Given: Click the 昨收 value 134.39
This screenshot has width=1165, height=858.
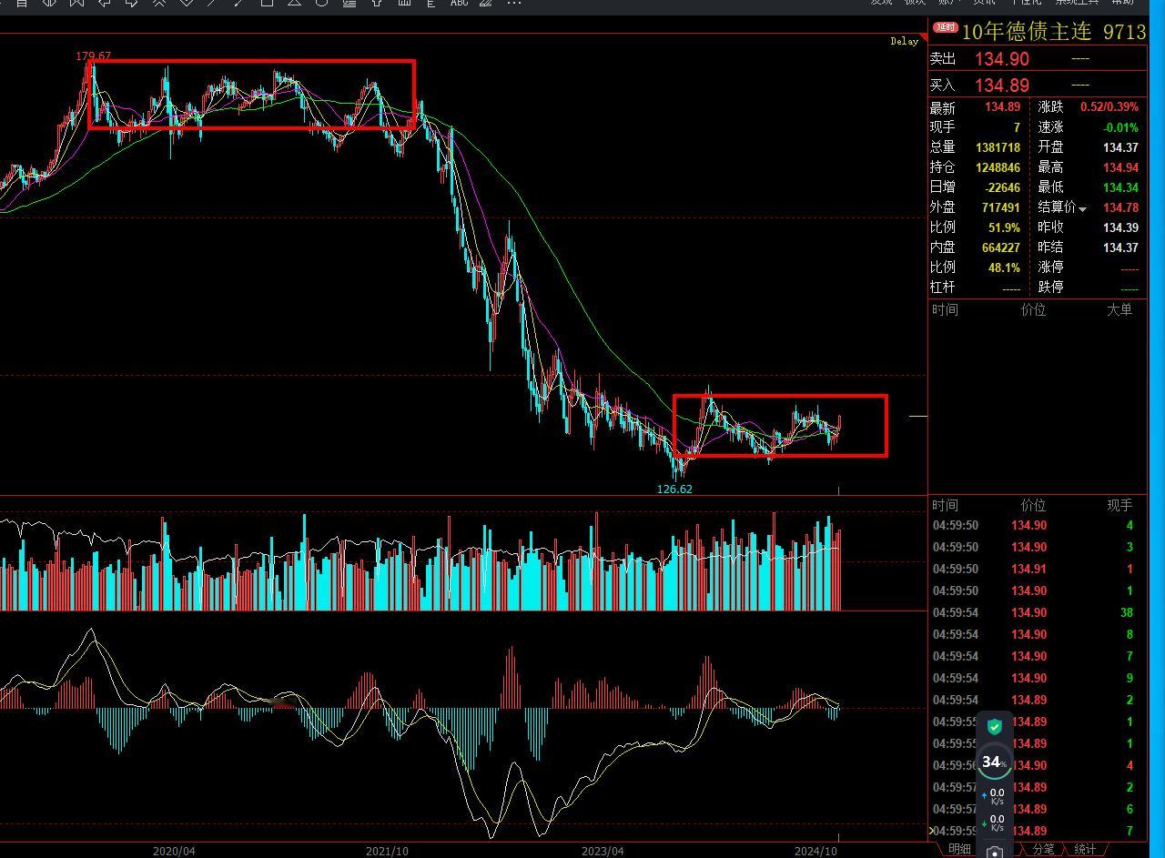Looking at the screenshot, I should coord(1121,227).
